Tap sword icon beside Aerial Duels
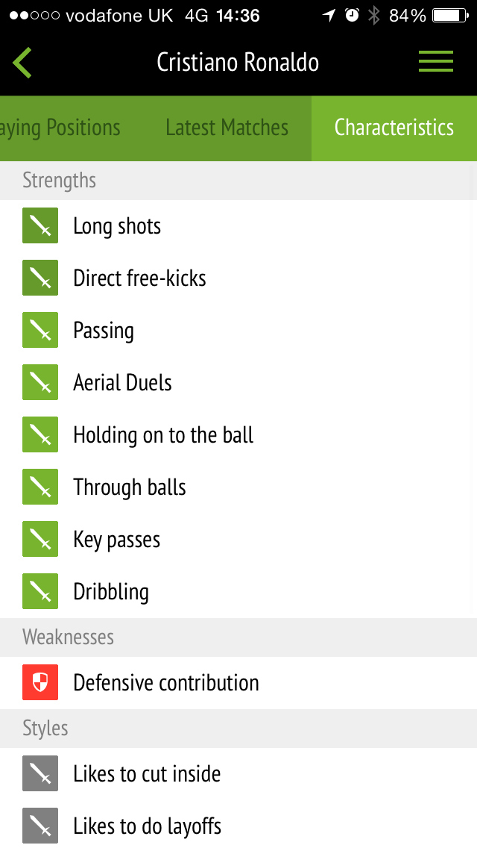 (x=40, y=383)
